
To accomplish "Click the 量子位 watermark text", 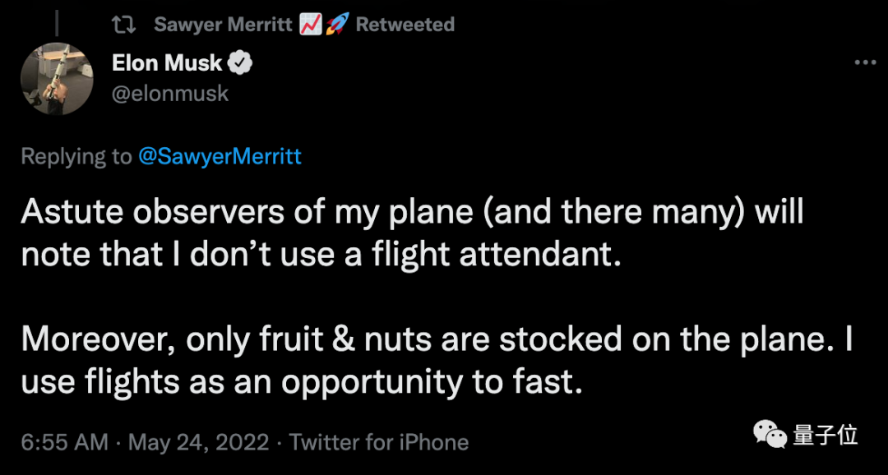I will (x=826, y=435).
